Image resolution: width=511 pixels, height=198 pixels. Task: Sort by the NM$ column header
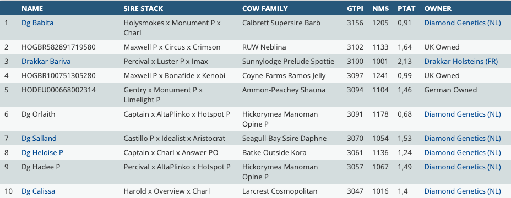pos(380,8)
